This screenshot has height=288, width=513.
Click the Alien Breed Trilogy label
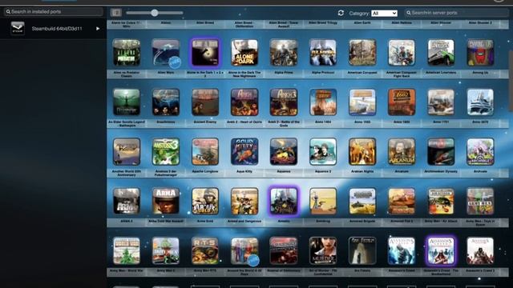(x=323, y=23)
